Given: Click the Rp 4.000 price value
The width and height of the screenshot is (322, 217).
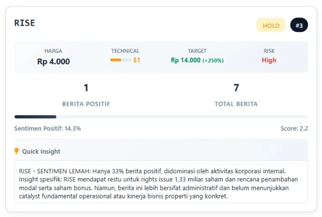Looking at the screenshot, I should (x=53, y=61).
